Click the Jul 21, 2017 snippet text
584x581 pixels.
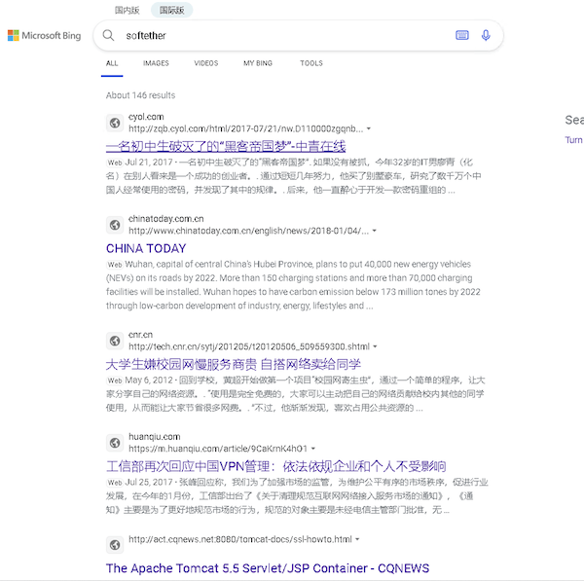point(293,176)
